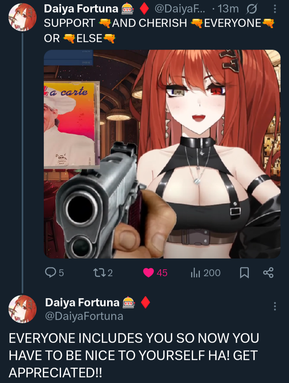Open the reply comment icon showing 5

51,273
